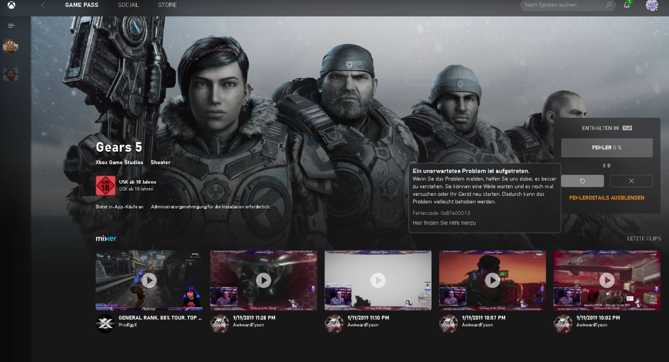Click the Mixer logo
Image resolution: width=669 pixels, height=362 pixels.
coord(106,238)
